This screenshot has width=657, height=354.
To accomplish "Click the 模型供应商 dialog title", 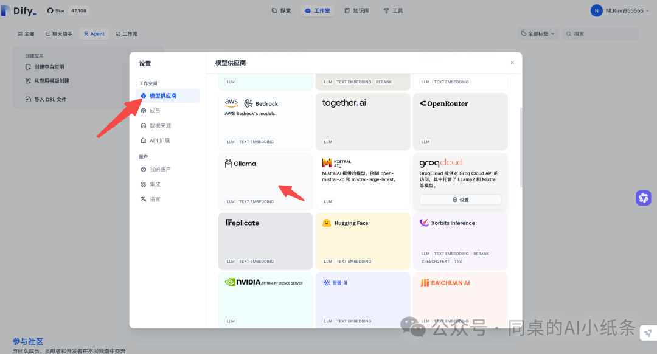I will click(x=231, y=63).
